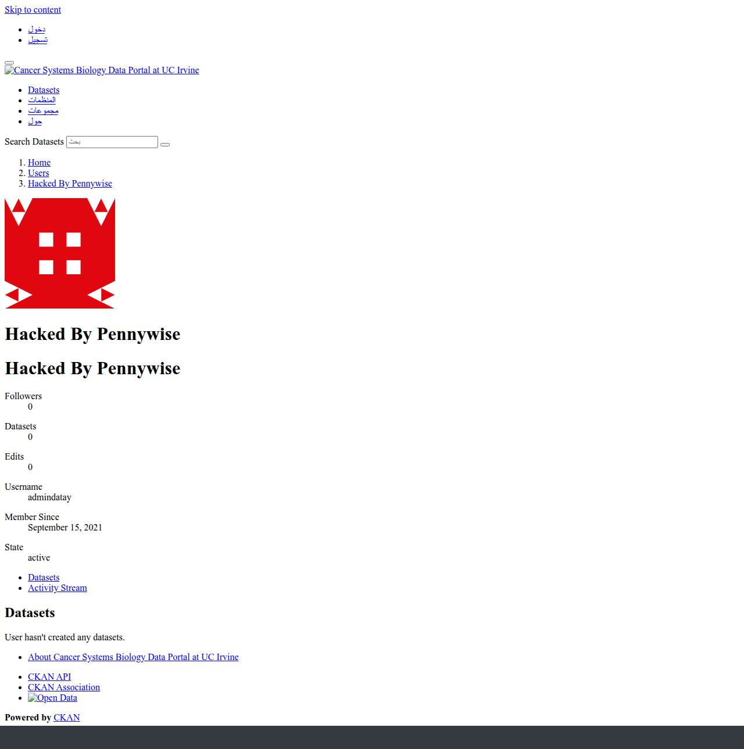The width and height of the screenshot is (744, 749).
Task: Click the Followers label
Action: coord(23,396)
